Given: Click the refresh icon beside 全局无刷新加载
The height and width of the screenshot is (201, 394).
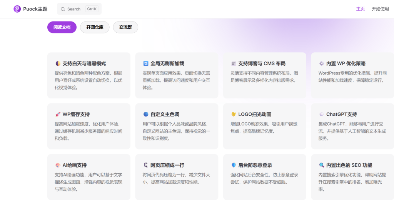Looking at the screenshot, I should 146,63.
